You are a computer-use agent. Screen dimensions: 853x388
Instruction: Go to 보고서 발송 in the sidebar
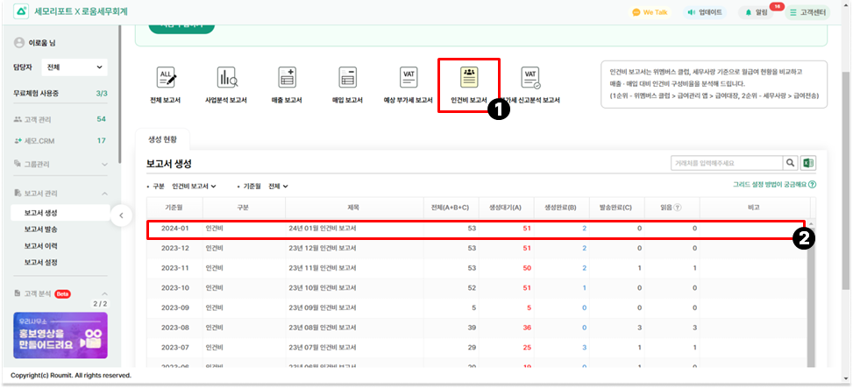(42, 229)
